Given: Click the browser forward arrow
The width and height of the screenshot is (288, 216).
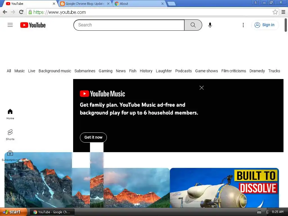Looking at the screenshot, I should coord(13,12).
